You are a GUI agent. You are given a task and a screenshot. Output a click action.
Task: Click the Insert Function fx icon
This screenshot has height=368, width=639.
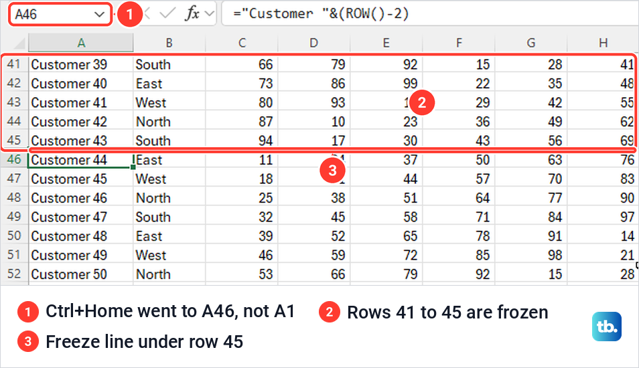tap(192, 14)
